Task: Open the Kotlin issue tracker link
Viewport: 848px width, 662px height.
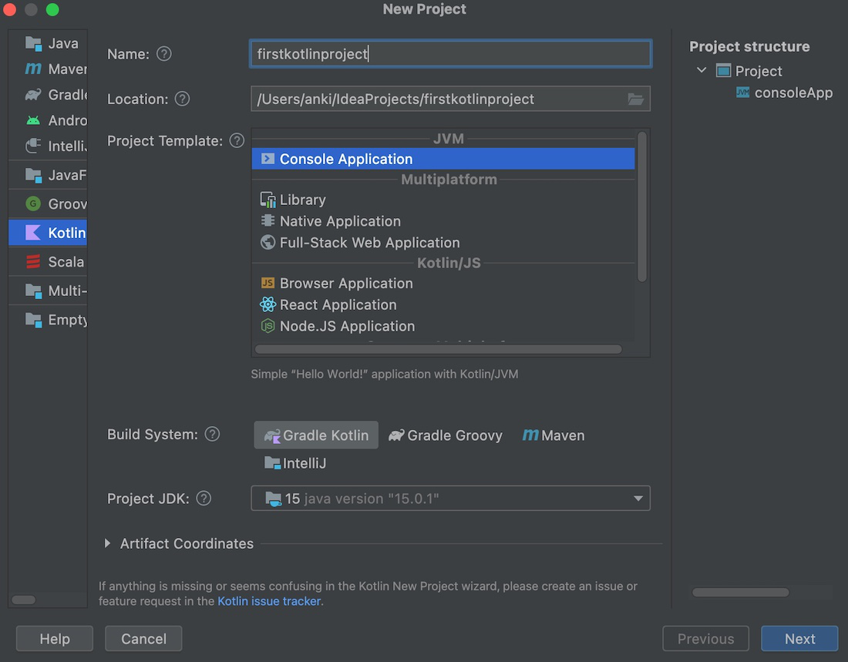Action: click(x=269, y=601)
